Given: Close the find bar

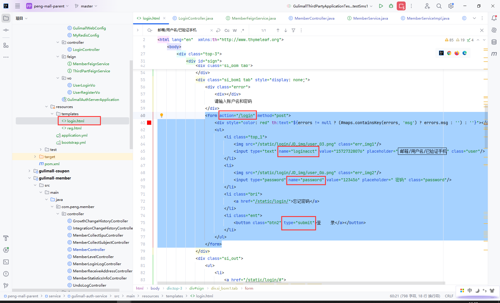Looking at the screenshot, I should pos(482,30).
